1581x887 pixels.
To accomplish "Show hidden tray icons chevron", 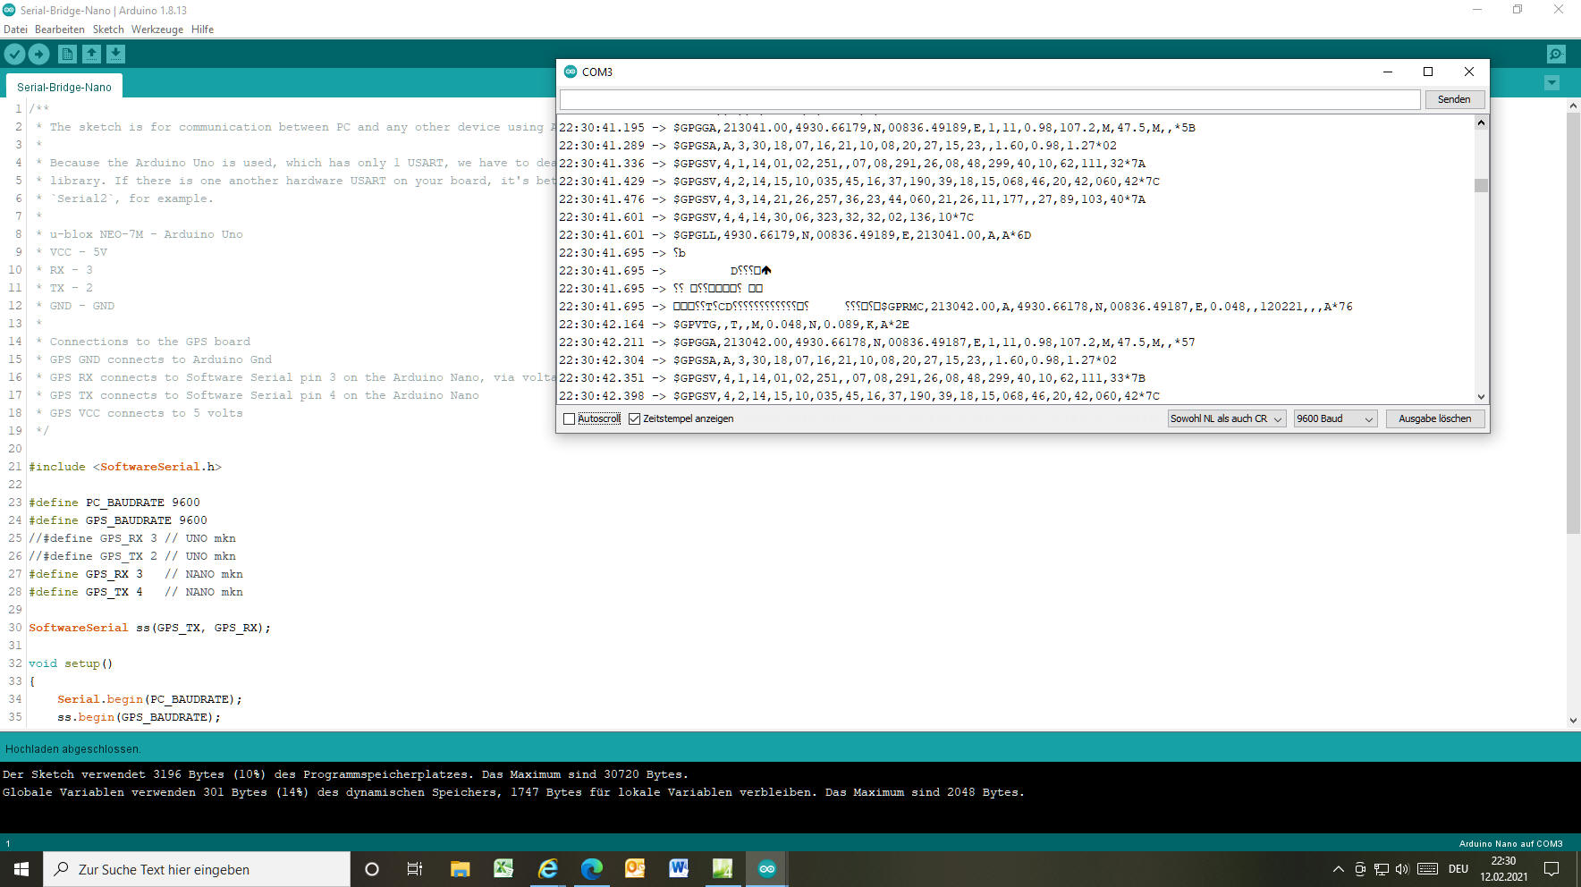I will point(1338,869).
